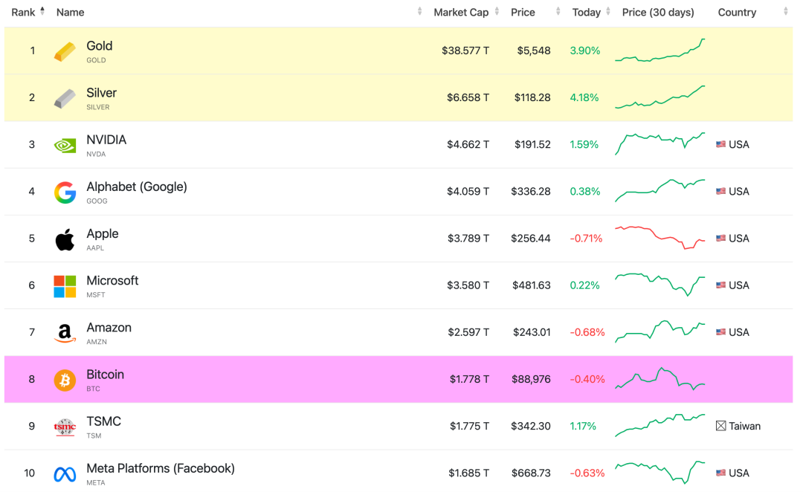Open the Bitcoin asset link
The image size is (803, 492).
click(x=105, y=375)
